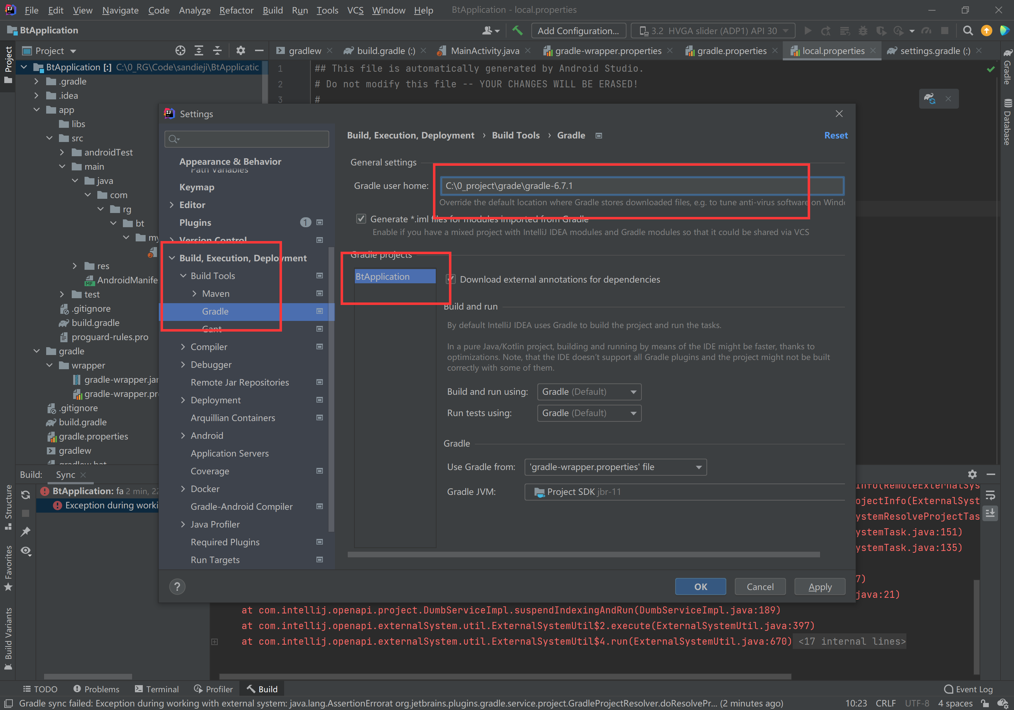Viewport: 1014px width, 710px height.
Task: Open 'Run tests using' dropdown
Action: 589,413
